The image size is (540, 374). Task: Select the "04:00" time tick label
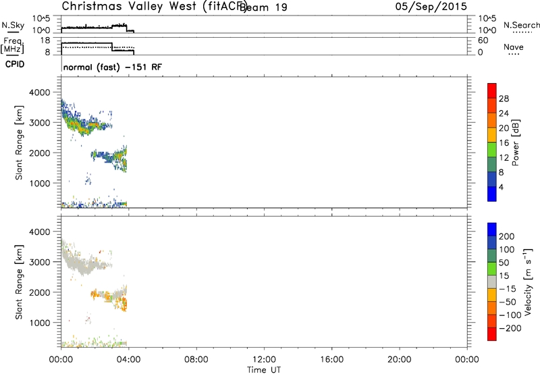[x=128, y=360]
